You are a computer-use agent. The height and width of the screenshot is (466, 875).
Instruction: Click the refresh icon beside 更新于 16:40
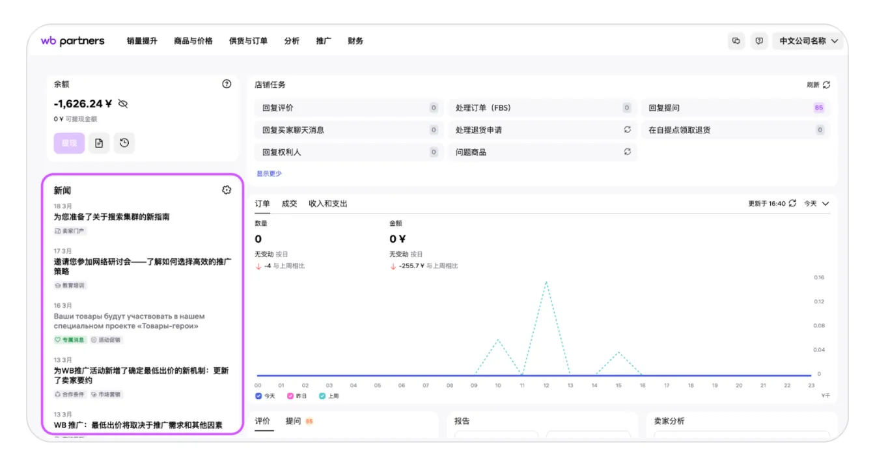(792, 204)
